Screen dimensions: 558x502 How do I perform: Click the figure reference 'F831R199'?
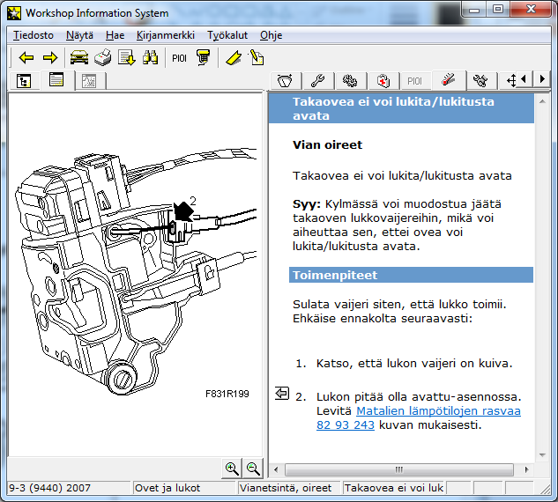click(x=227, y=394)
